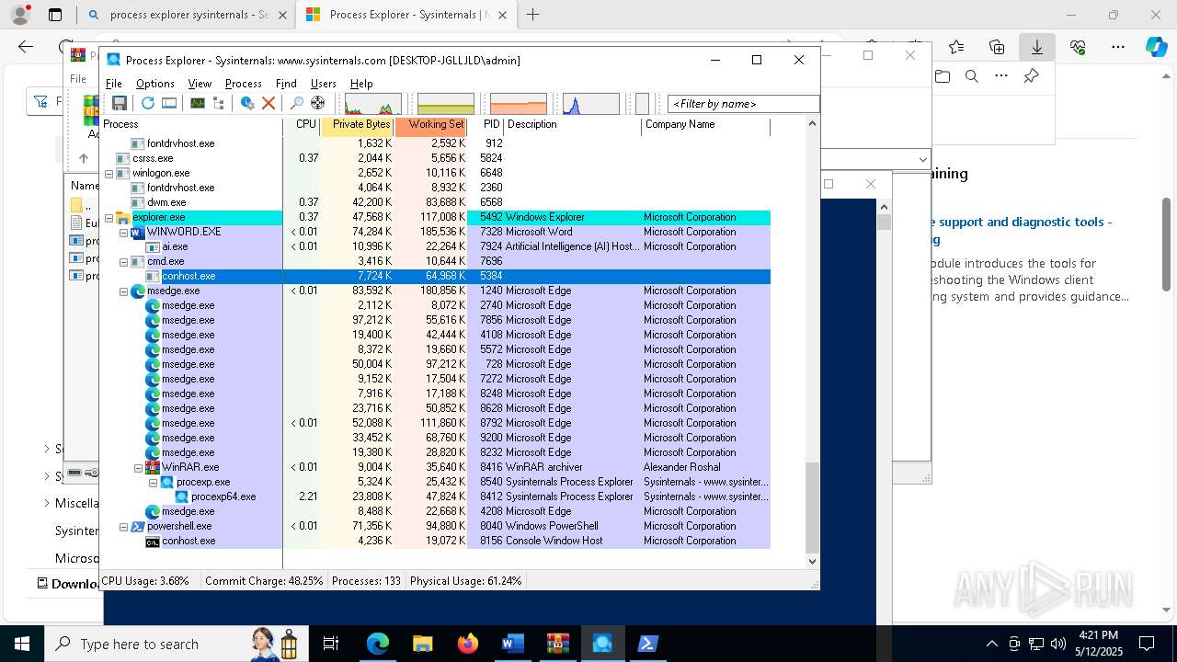Toggle the lower pane view toolbar icon
This screenshot has height=662, width=1177.
pyautogui.click(x=169, y=103)
